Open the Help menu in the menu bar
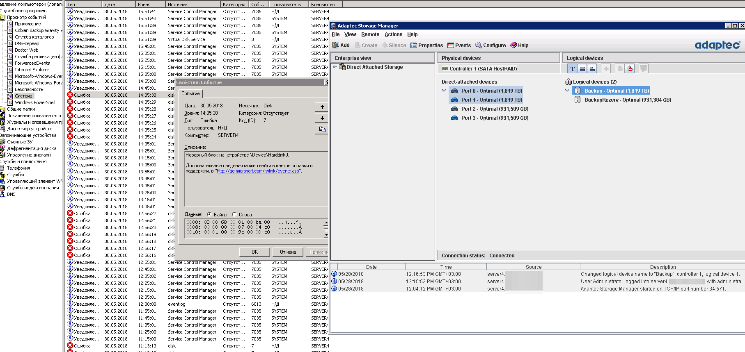745x352 pixels. 413,34
